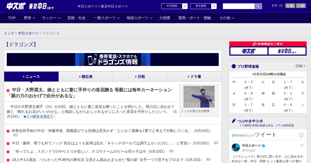Click 新聞購読のご案内 banner header
Viewport: 311px width, 163px height.
point(268,44)
